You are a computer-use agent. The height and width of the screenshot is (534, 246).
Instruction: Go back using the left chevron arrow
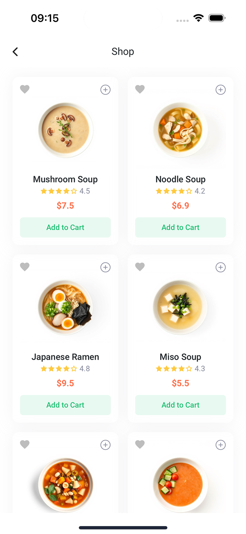point(15,52)
